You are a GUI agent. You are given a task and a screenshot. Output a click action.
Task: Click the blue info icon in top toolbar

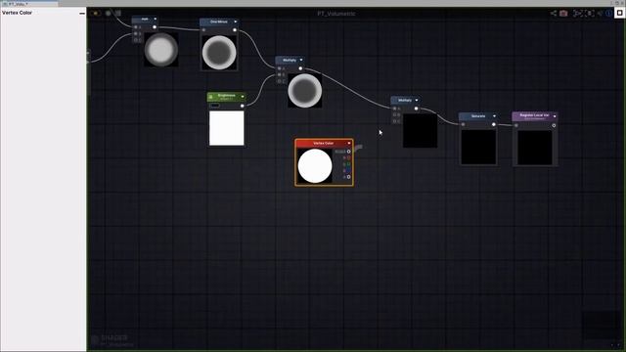(608, 13)
